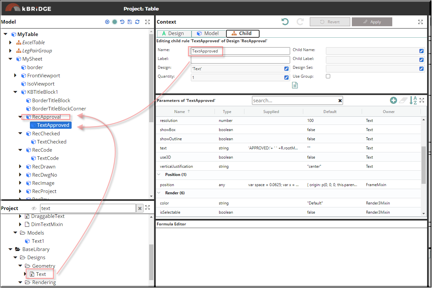Select the Child tab

pyautogui.click(x=243, y=33)
